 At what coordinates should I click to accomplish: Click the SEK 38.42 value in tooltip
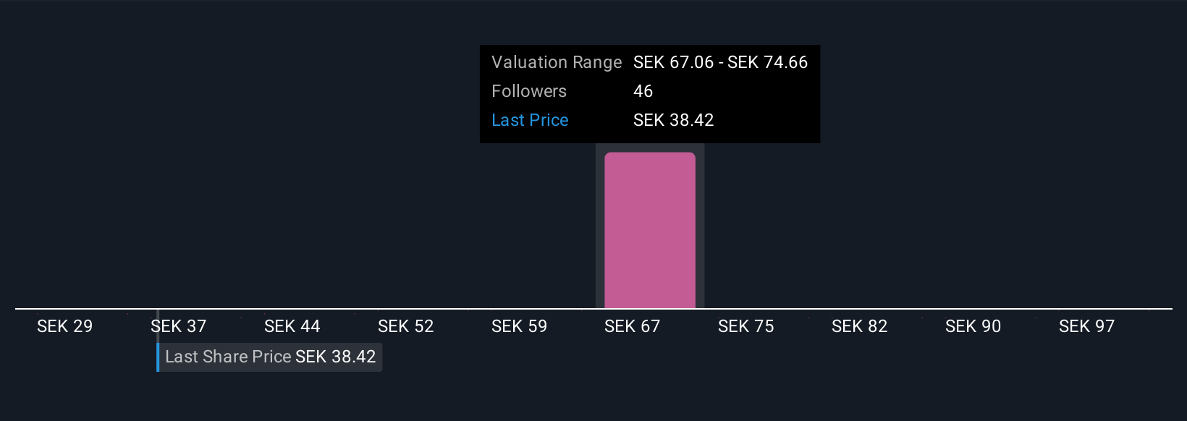(673, 120)
